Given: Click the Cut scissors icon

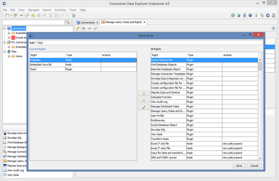Looking at the screenshot, I should point(44,15).
